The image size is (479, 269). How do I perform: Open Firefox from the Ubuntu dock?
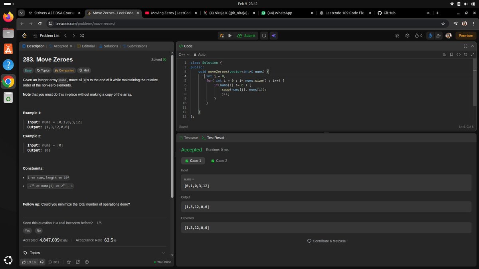(x=8, y=17)
